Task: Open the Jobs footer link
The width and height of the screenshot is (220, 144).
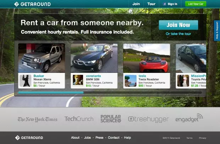Action: 87,138
